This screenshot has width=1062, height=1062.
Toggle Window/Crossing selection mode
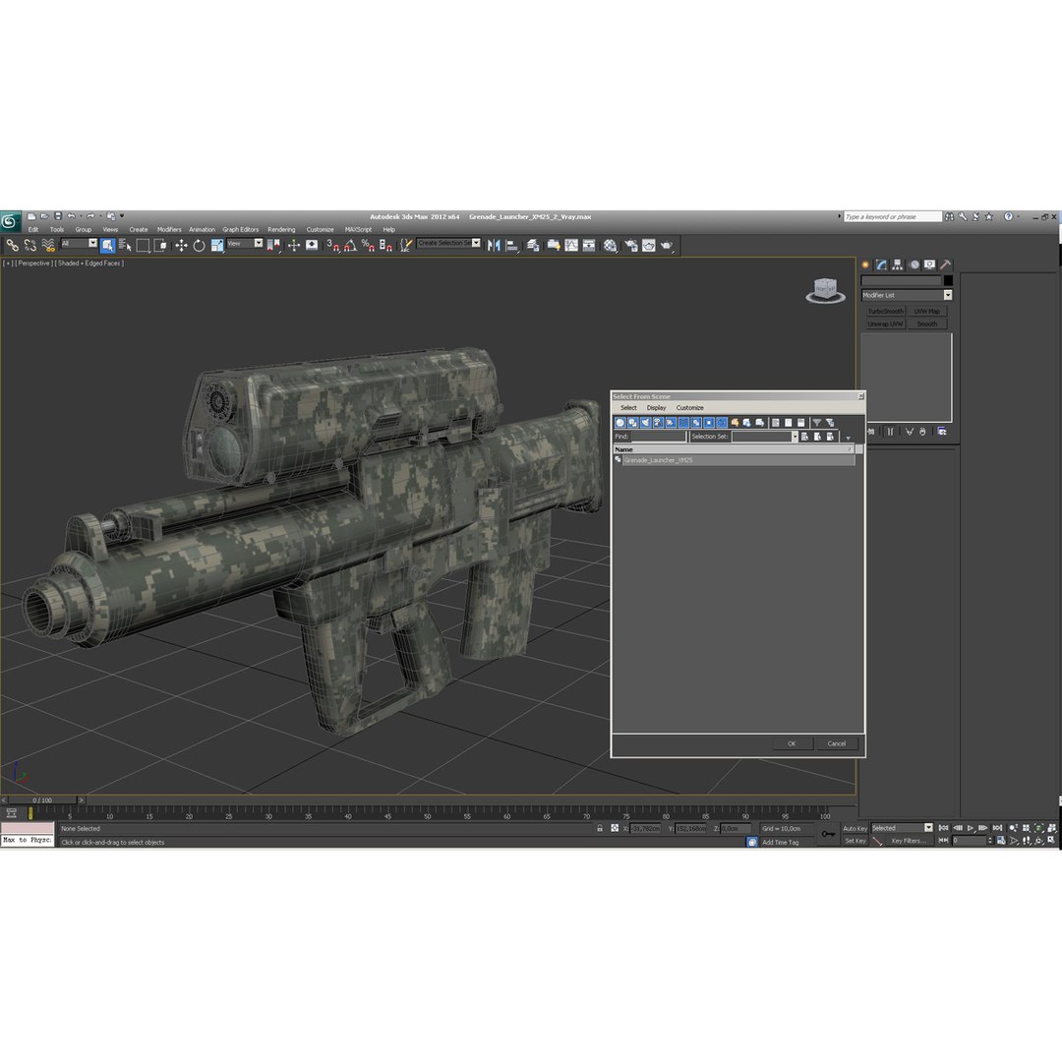(160, 245)
